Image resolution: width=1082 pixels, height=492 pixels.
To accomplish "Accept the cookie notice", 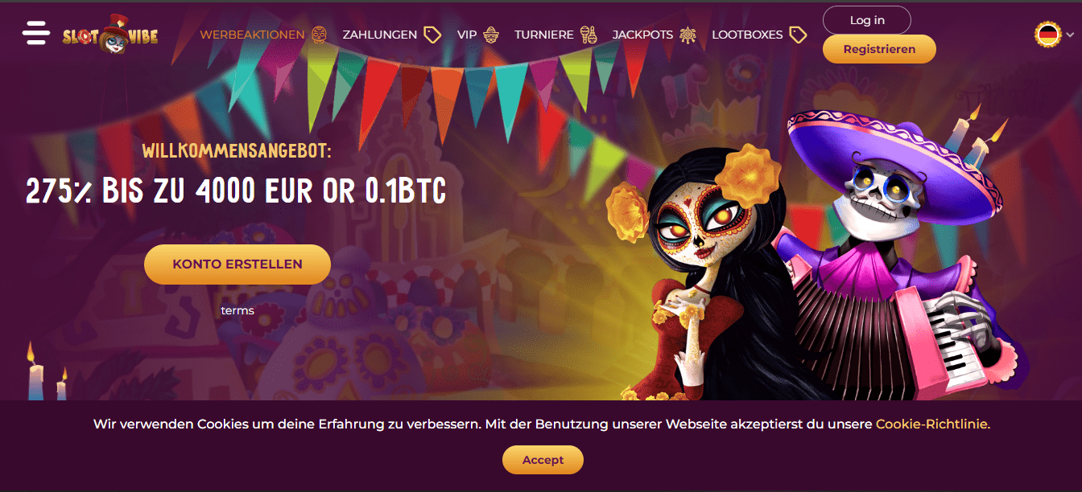I will point(543,460).
